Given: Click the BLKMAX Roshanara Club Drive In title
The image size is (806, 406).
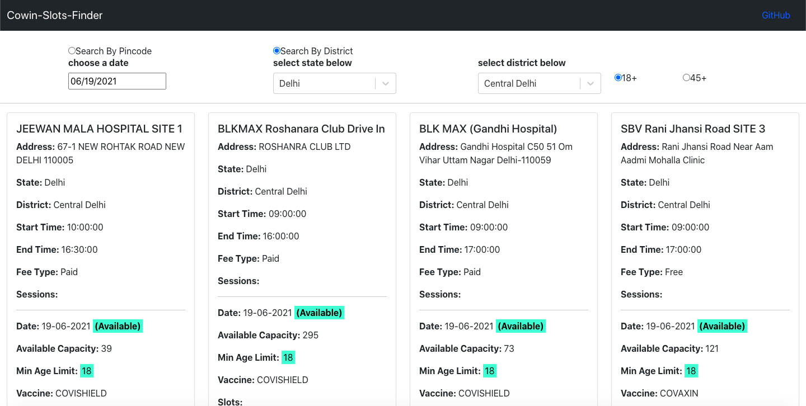Looking at the screenshot, I should pos(301,129).
